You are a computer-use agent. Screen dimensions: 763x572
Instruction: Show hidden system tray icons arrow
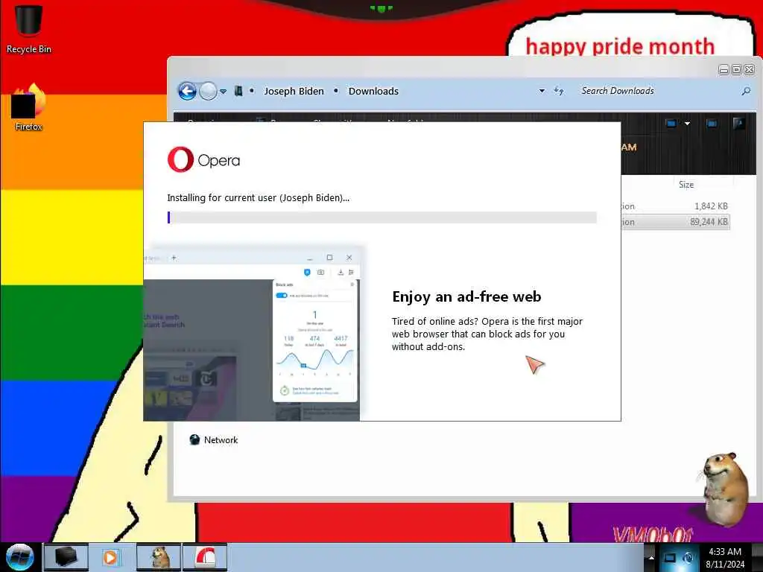pyautogui.click(x=651, y=557)
